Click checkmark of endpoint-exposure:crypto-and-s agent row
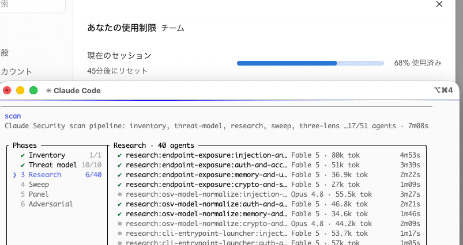This screenshot has height=245, width=463. [x=119, y=185]
